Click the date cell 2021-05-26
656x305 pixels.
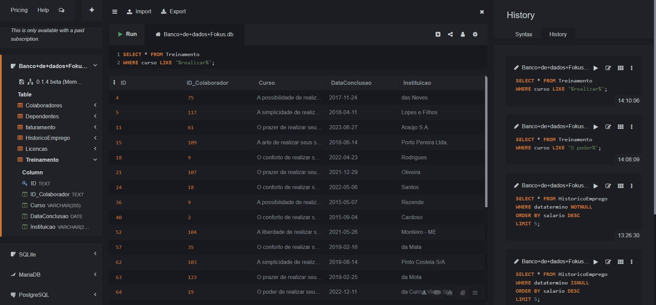[x=343, y=232]
